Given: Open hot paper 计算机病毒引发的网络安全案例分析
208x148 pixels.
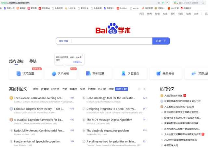Looking at the screenshot, I should 182,101.
